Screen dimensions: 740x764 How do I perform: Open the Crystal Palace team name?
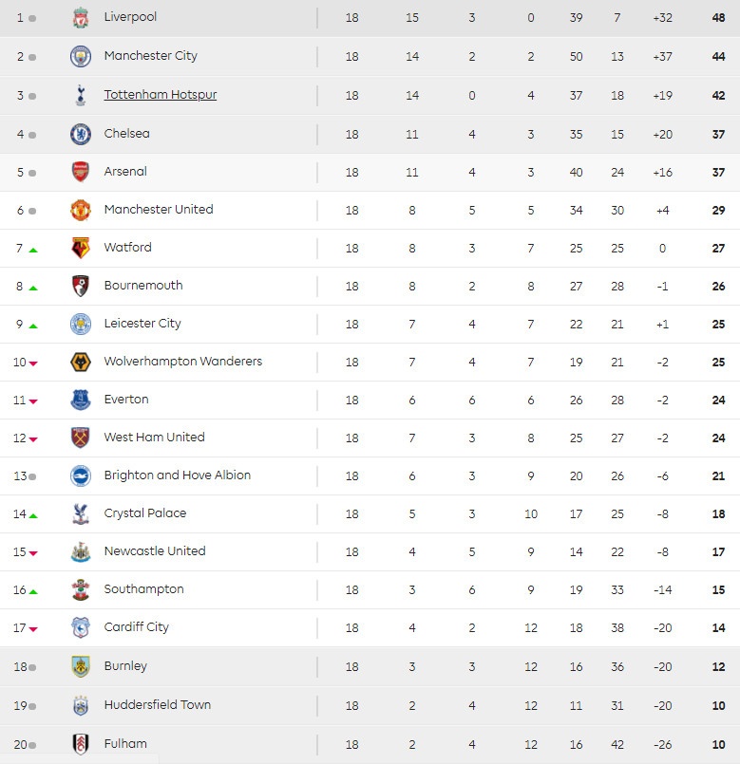coord(142,513)
